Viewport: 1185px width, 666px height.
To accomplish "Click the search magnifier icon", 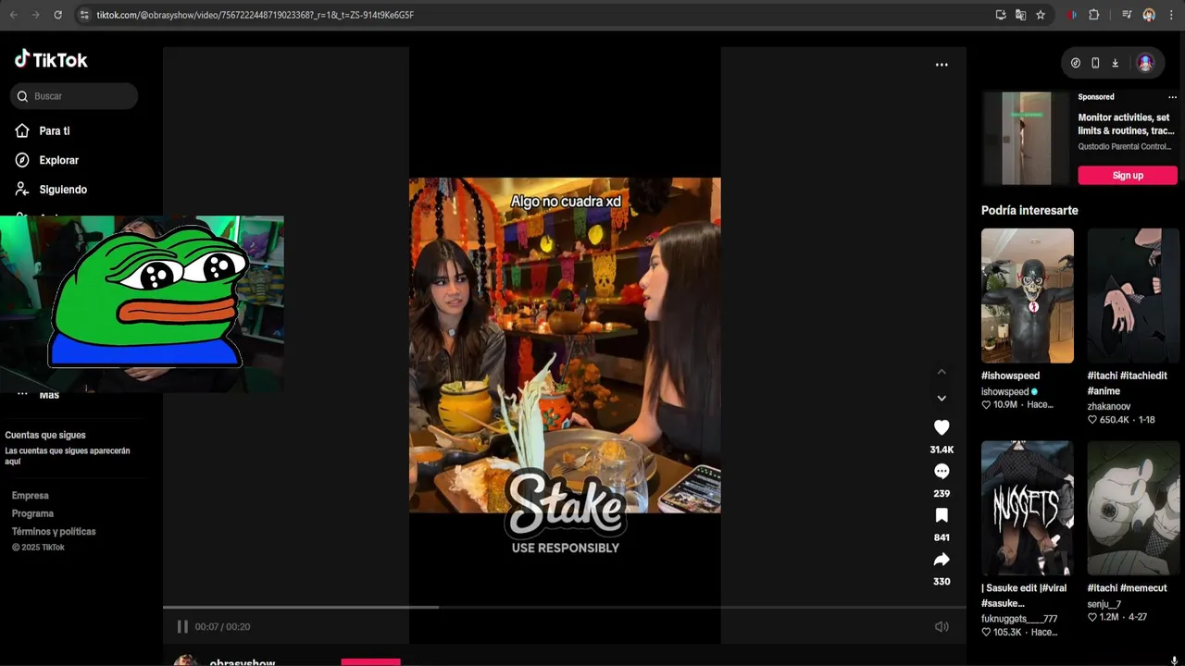I will (22, 96).
